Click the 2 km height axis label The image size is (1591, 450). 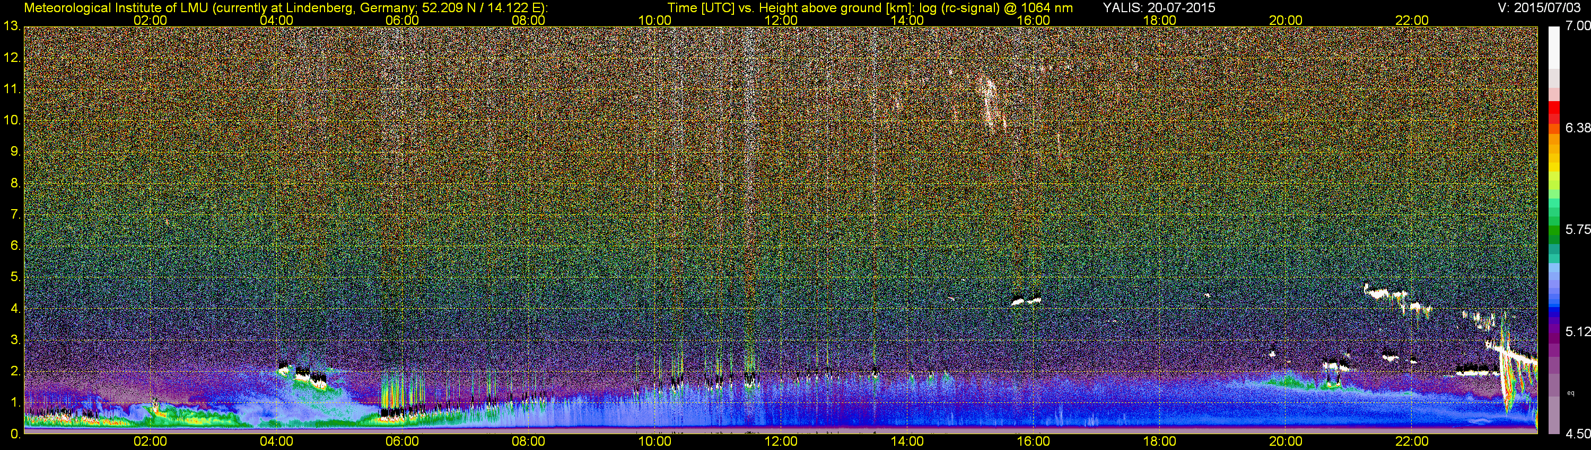[x=15, y=371]
